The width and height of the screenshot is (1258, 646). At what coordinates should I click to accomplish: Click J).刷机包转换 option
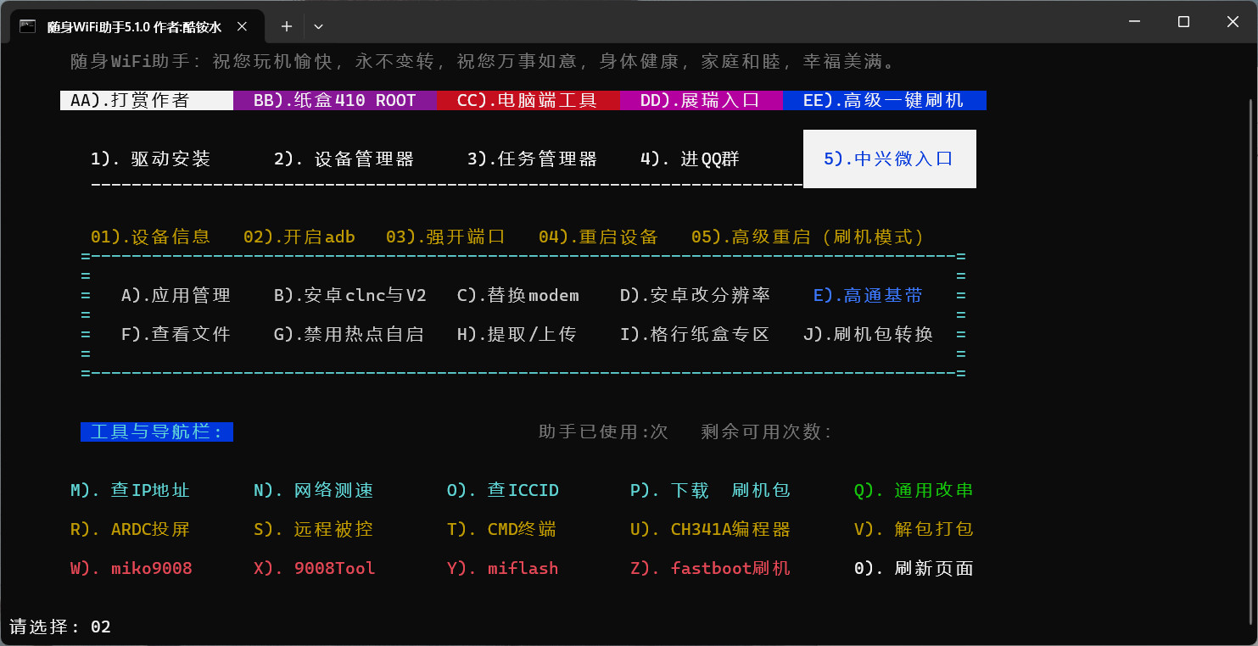coord(868,335)
